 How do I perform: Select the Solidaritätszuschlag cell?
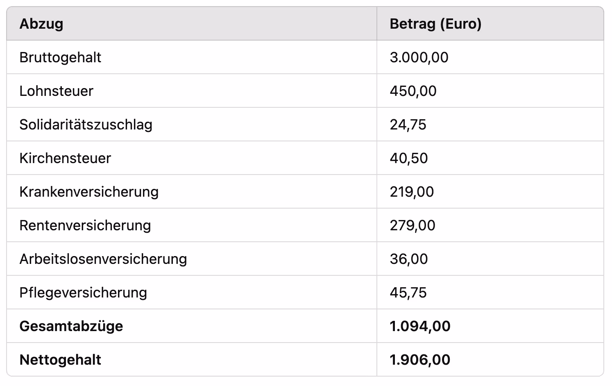86,125
